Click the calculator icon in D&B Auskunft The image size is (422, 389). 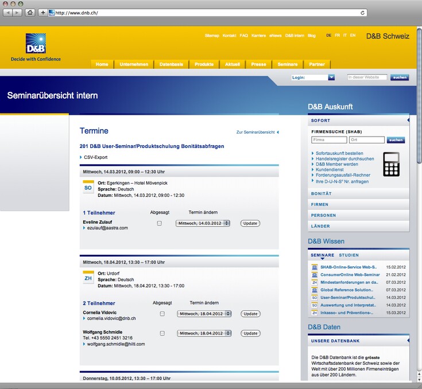click(x=391, y=164)
